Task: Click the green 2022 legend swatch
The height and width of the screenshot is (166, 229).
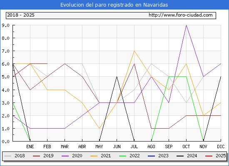Action: [123, 156]
